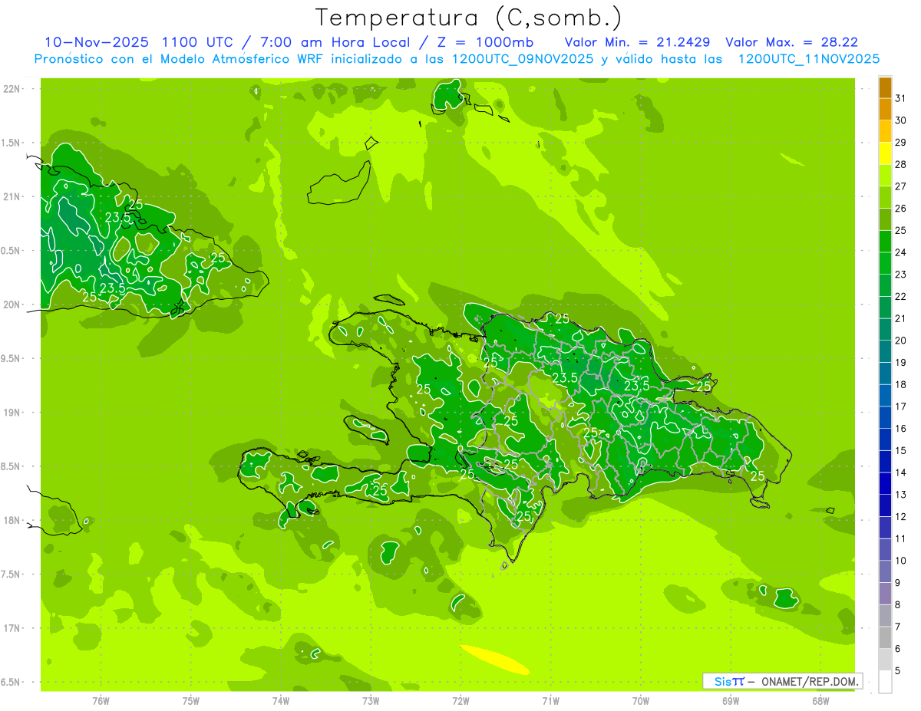The height and width of the screenshot is (711, 921).
Task: Click the legend value '21'
Action: point(900,318)
